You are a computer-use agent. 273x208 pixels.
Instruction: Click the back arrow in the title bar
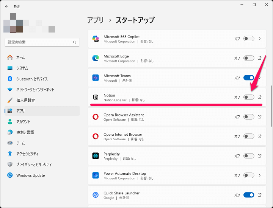click(x=6, y=7)
